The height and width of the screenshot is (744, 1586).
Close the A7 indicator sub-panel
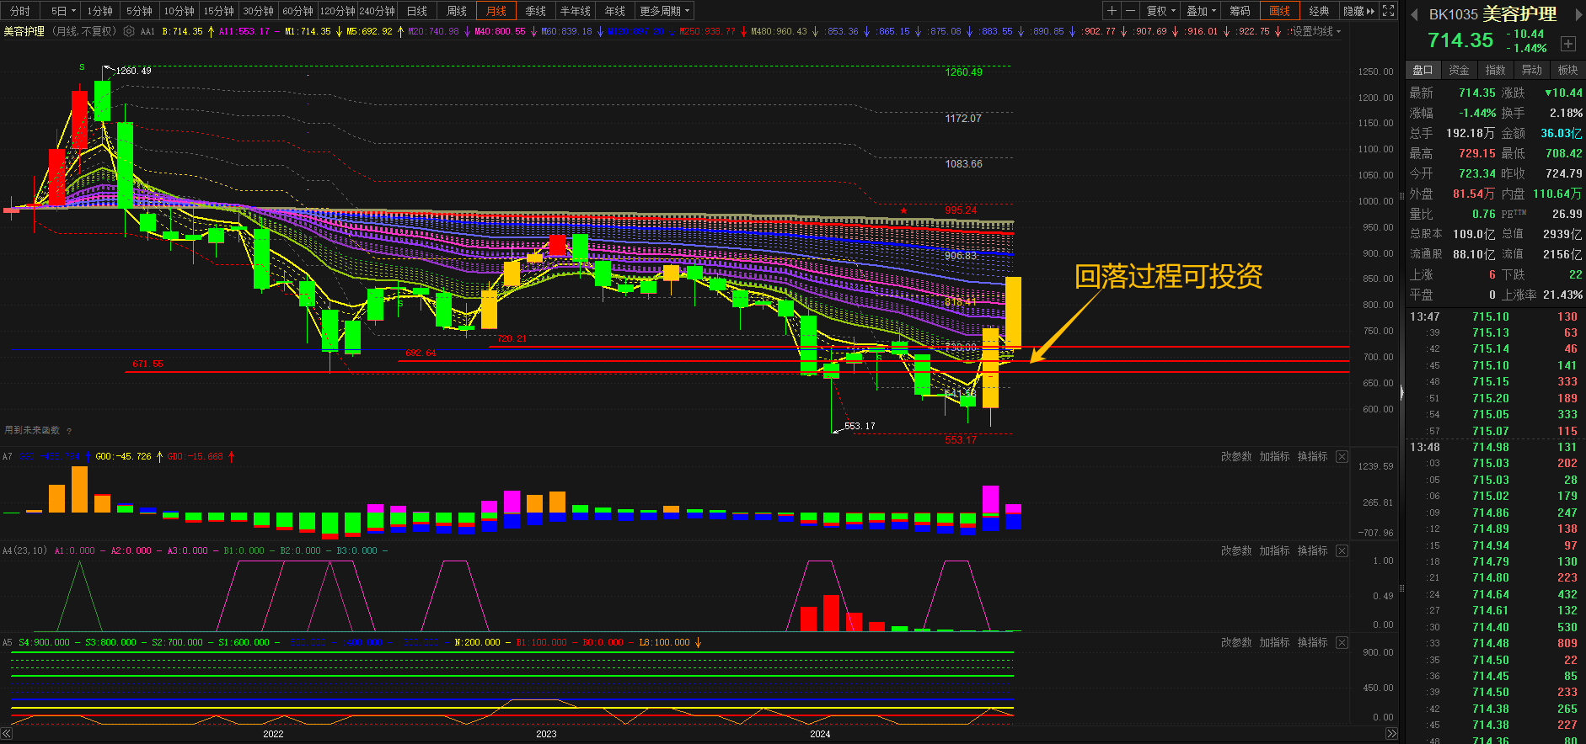coord(1342,456)
